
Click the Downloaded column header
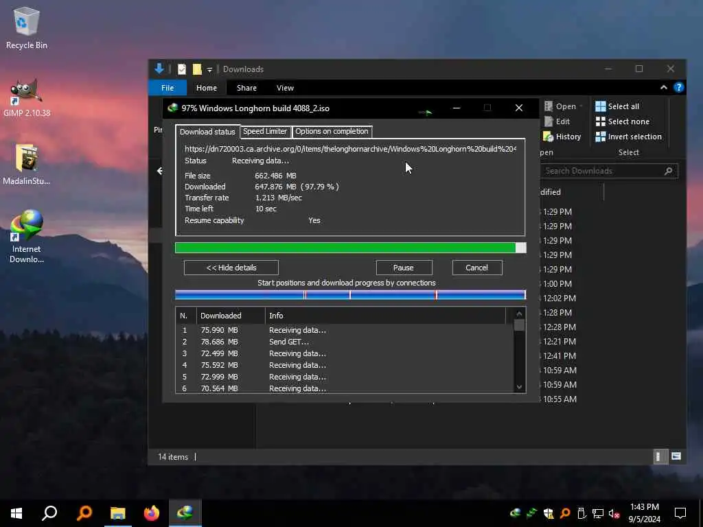pyautogui.click(x=231, y=316)
